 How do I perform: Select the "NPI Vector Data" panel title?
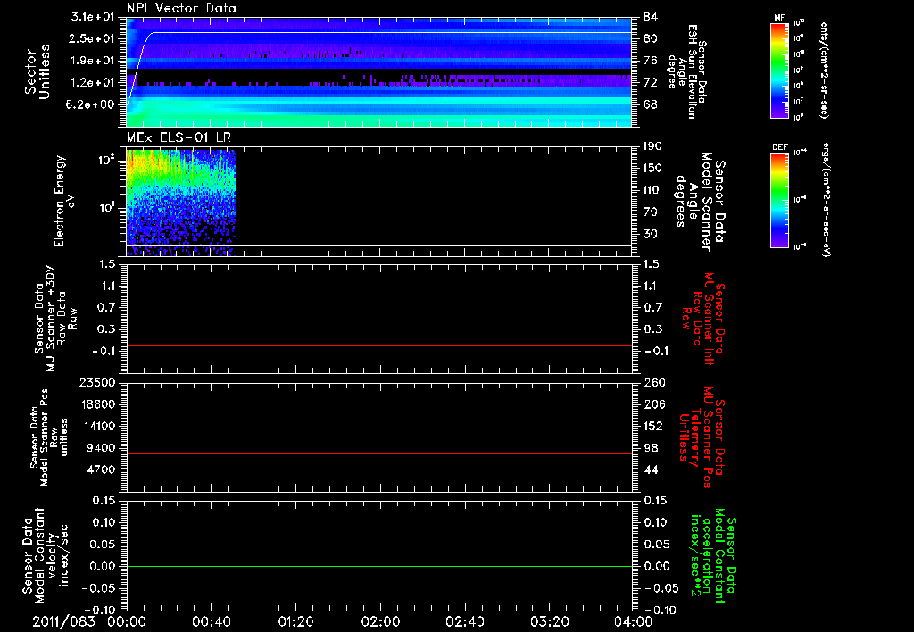(181, 8)
